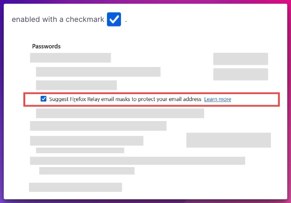This screenshot has width=291, height=203.
Task: Open the Learn more link
Action: [218, 99]
